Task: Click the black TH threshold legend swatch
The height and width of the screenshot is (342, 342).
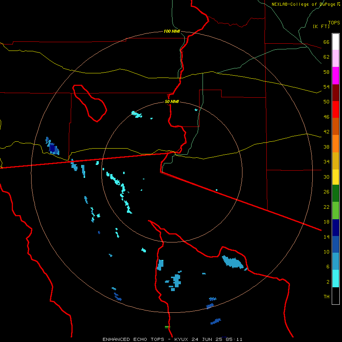Action: tap(336, 296)
